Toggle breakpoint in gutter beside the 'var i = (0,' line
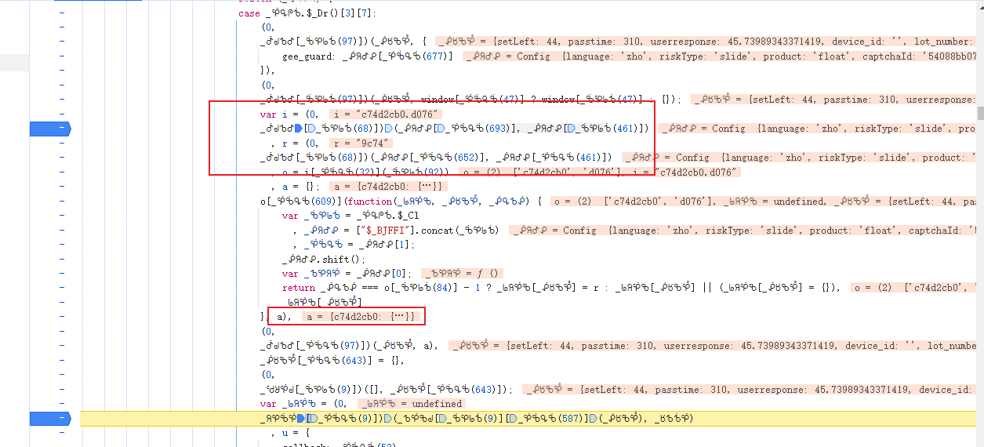The height and width of the screenshot is (447, 984). pyautogui.click(x=61, y=114)
